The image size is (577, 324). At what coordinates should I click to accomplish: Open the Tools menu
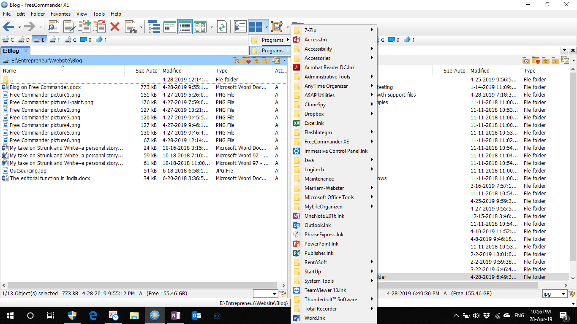click(99, 14)
